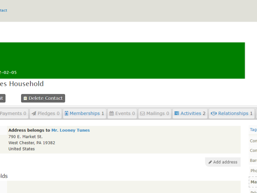Click the Relationships handshake icon

(x=214, y=114)
